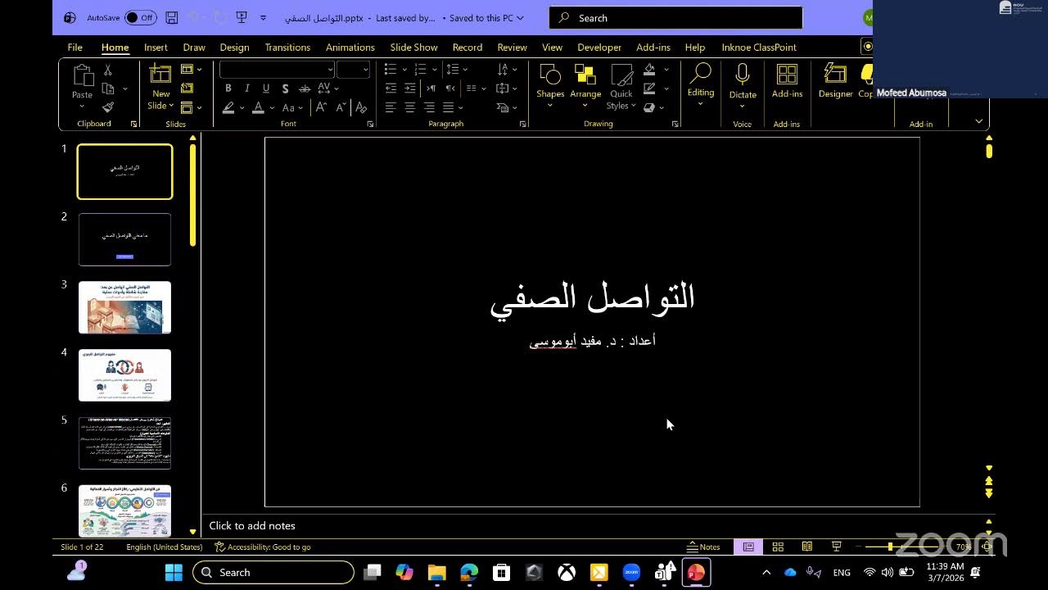The width and height of the screenshot is (1048, 590).
Task: Open the File menu
Action: click(x=75, y=47)
